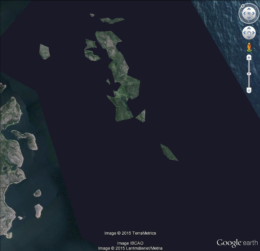The image size is (260, 251).
Task: Pan map right with Move joystick right arrow
Action: (x=253, y=33)
